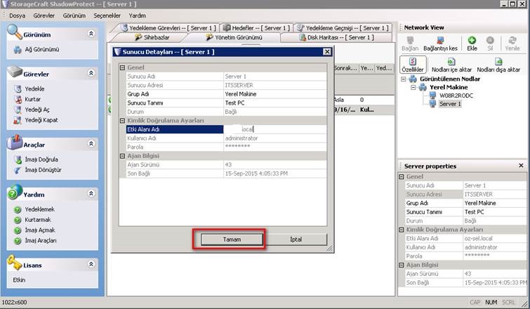Open the Kurtarmak help icon
Viewport: 530px width, 309px height.
pyautogui.click(x=18, y=220)
